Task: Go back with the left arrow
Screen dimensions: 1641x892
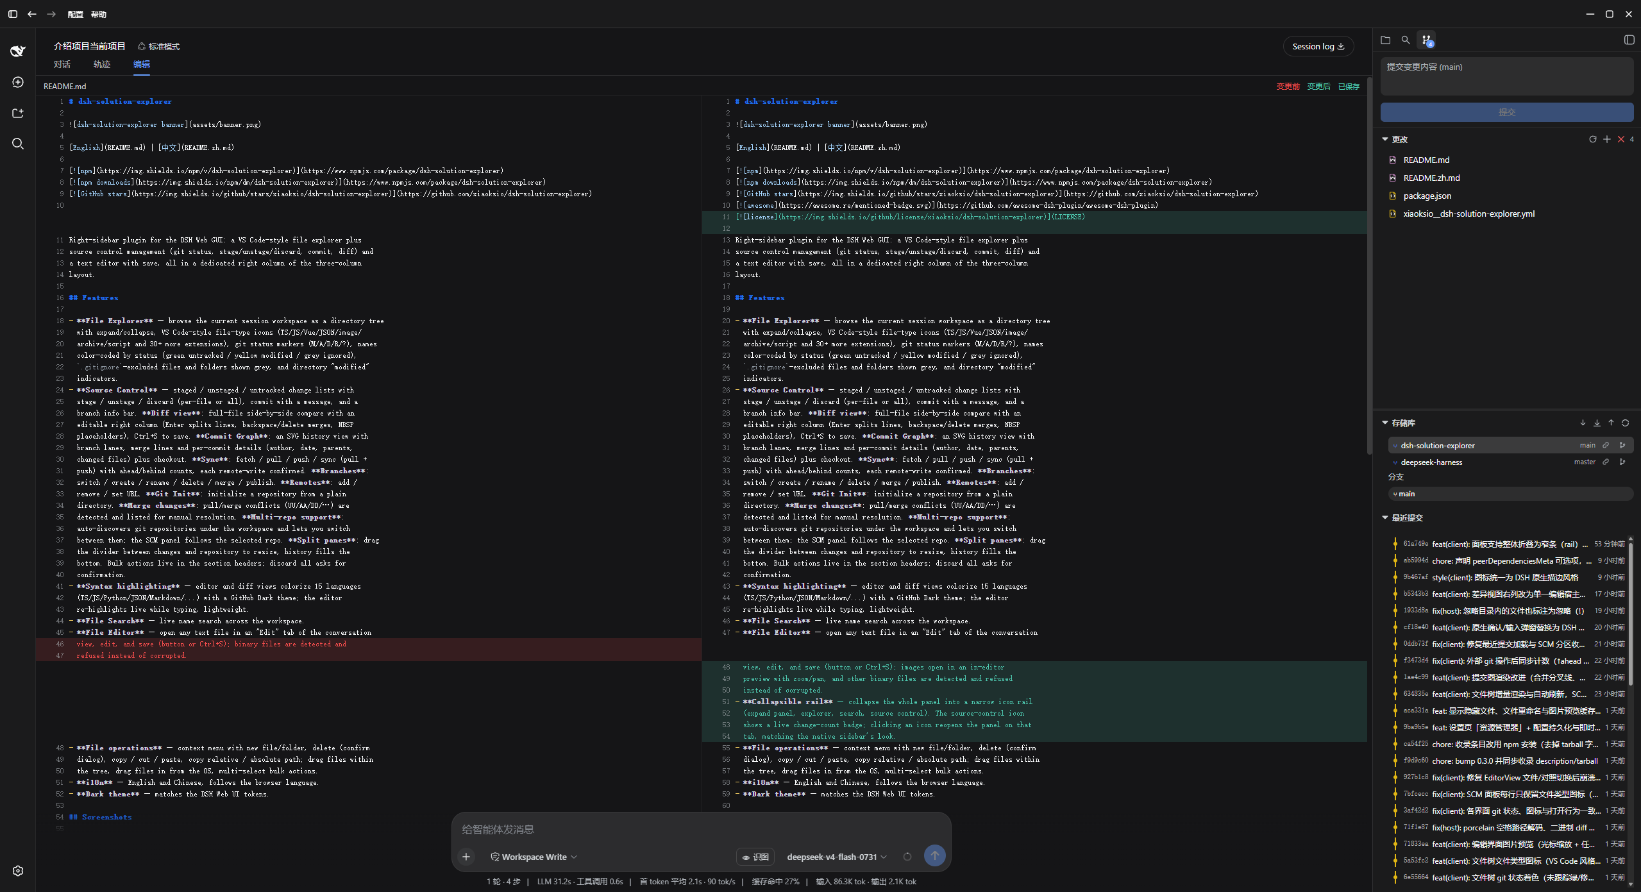Action: [32, 14]
